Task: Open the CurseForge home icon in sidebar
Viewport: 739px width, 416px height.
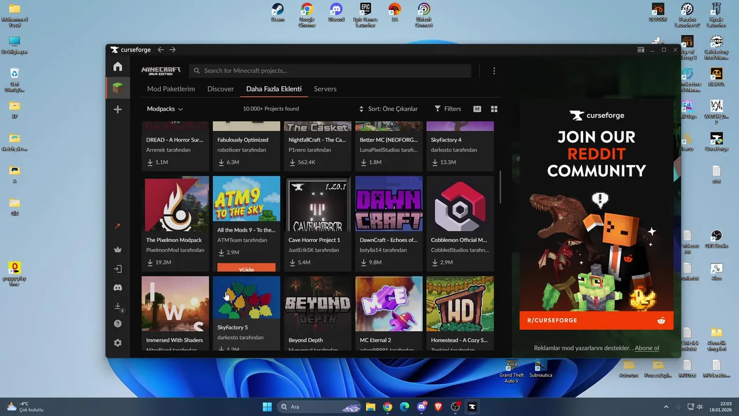Action: click(118, 66)
